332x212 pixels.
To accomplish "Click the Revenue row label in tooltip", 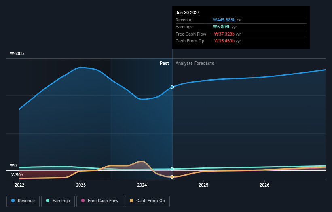I will [184, 20].
